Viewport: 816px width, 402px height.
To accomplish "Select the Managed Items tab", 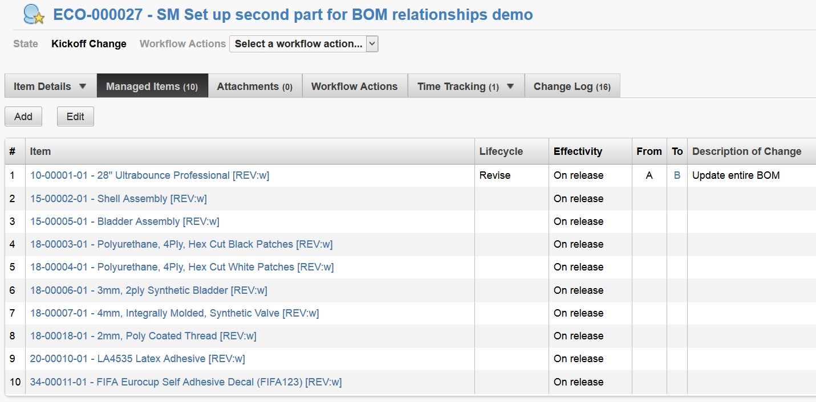I will (x=152, y=86).
